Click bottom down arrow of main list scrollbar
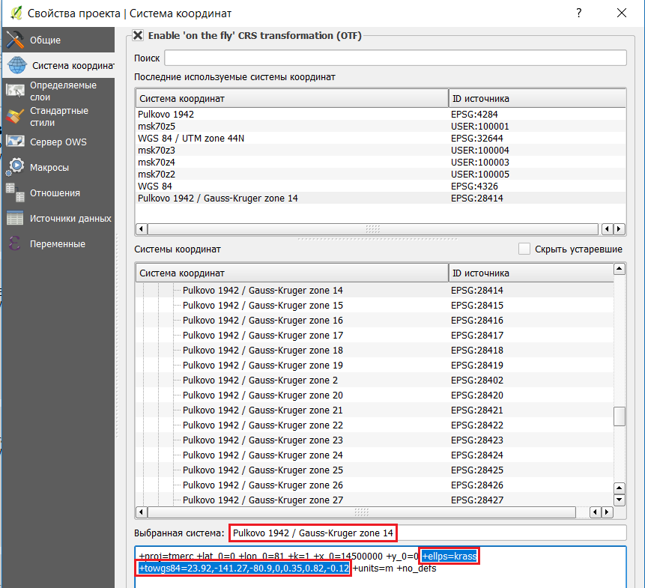Viewport: 645px width, 588px height. 620,500
